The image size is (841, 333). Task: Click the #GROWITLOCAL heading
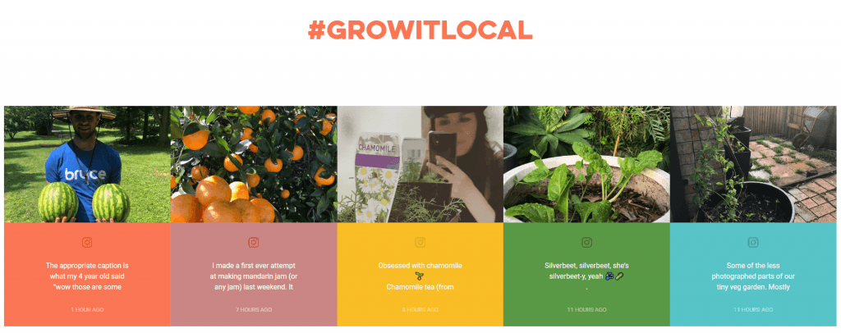(420, 30)
